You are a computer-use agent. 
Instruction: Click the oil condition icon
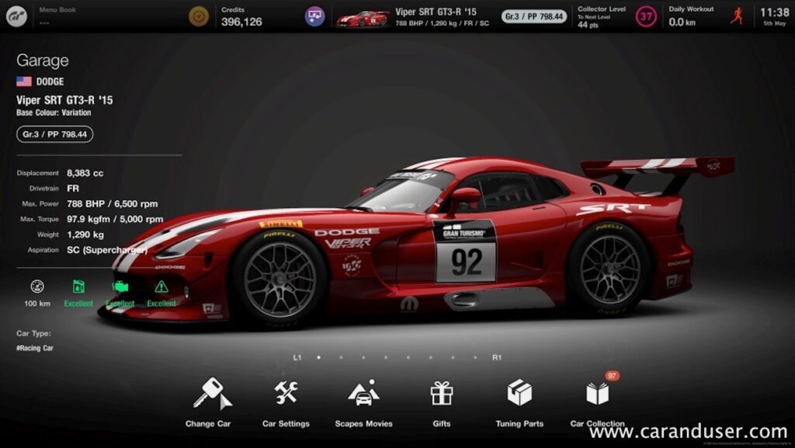pyautogui.click(x=78, y=287)
